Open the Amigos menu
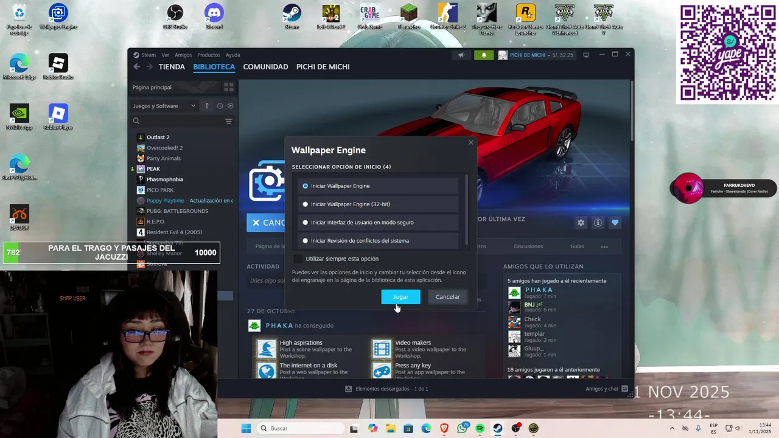Viewport: 779px width, 438px height. click(183, 55)
